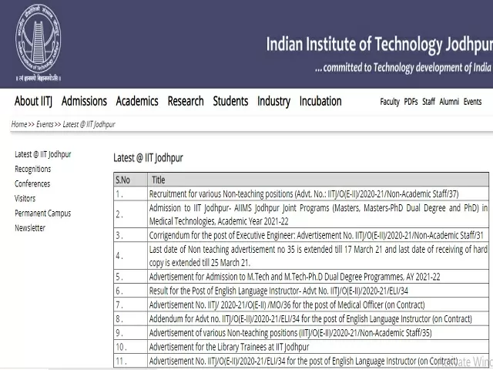Go to the Faculty page link
The height and width of the screenshot is (370, 493).
390,102
